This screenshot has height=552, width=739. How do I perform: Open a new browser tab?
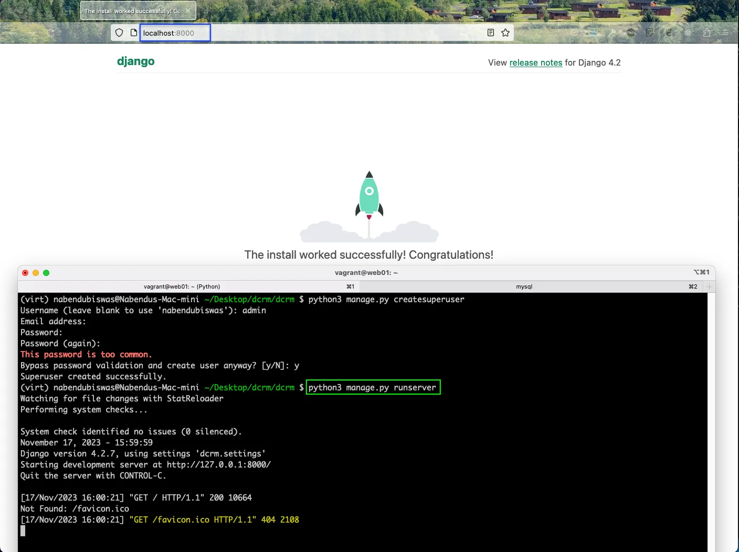coord(207,11)
